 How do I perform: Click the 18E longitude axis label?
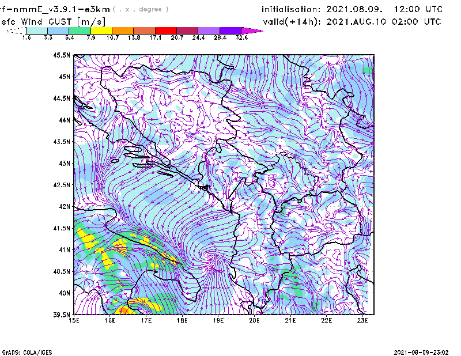(182, 320)
